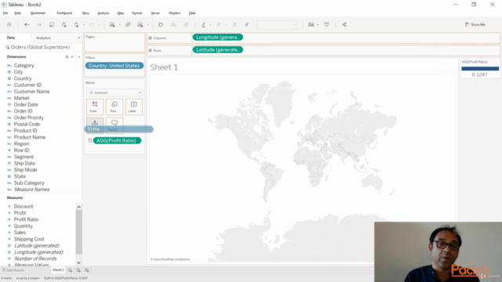Open the highlight dropdown arrow
The height and width of the screenshot is (282, 502).
point(210,24)
